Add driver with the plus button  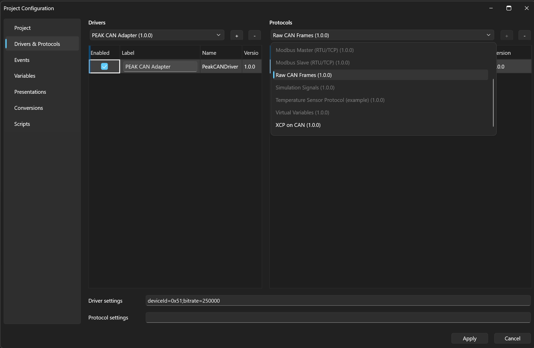tap(237, 36)
